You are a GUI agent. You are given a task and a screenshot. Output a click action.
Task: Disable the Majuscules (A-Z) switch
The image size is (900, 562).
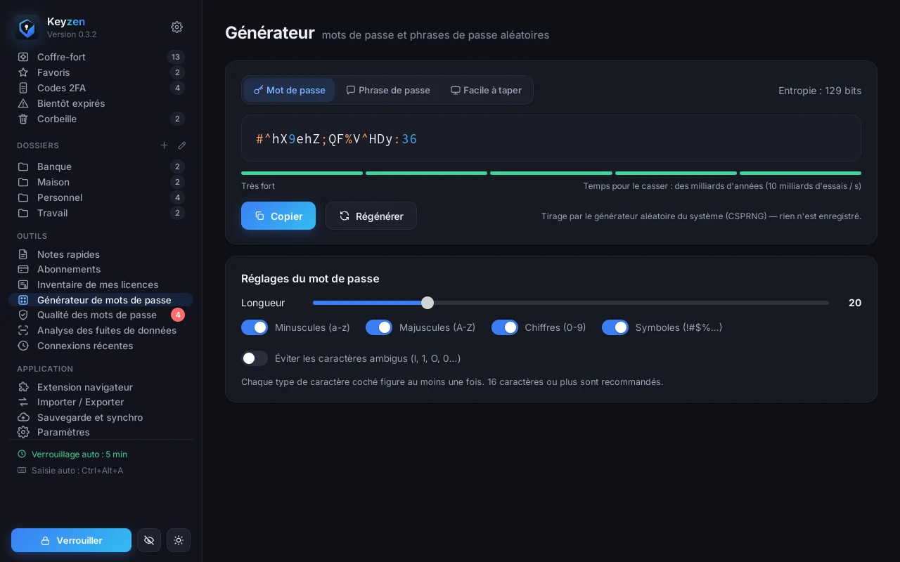point(379,327)
